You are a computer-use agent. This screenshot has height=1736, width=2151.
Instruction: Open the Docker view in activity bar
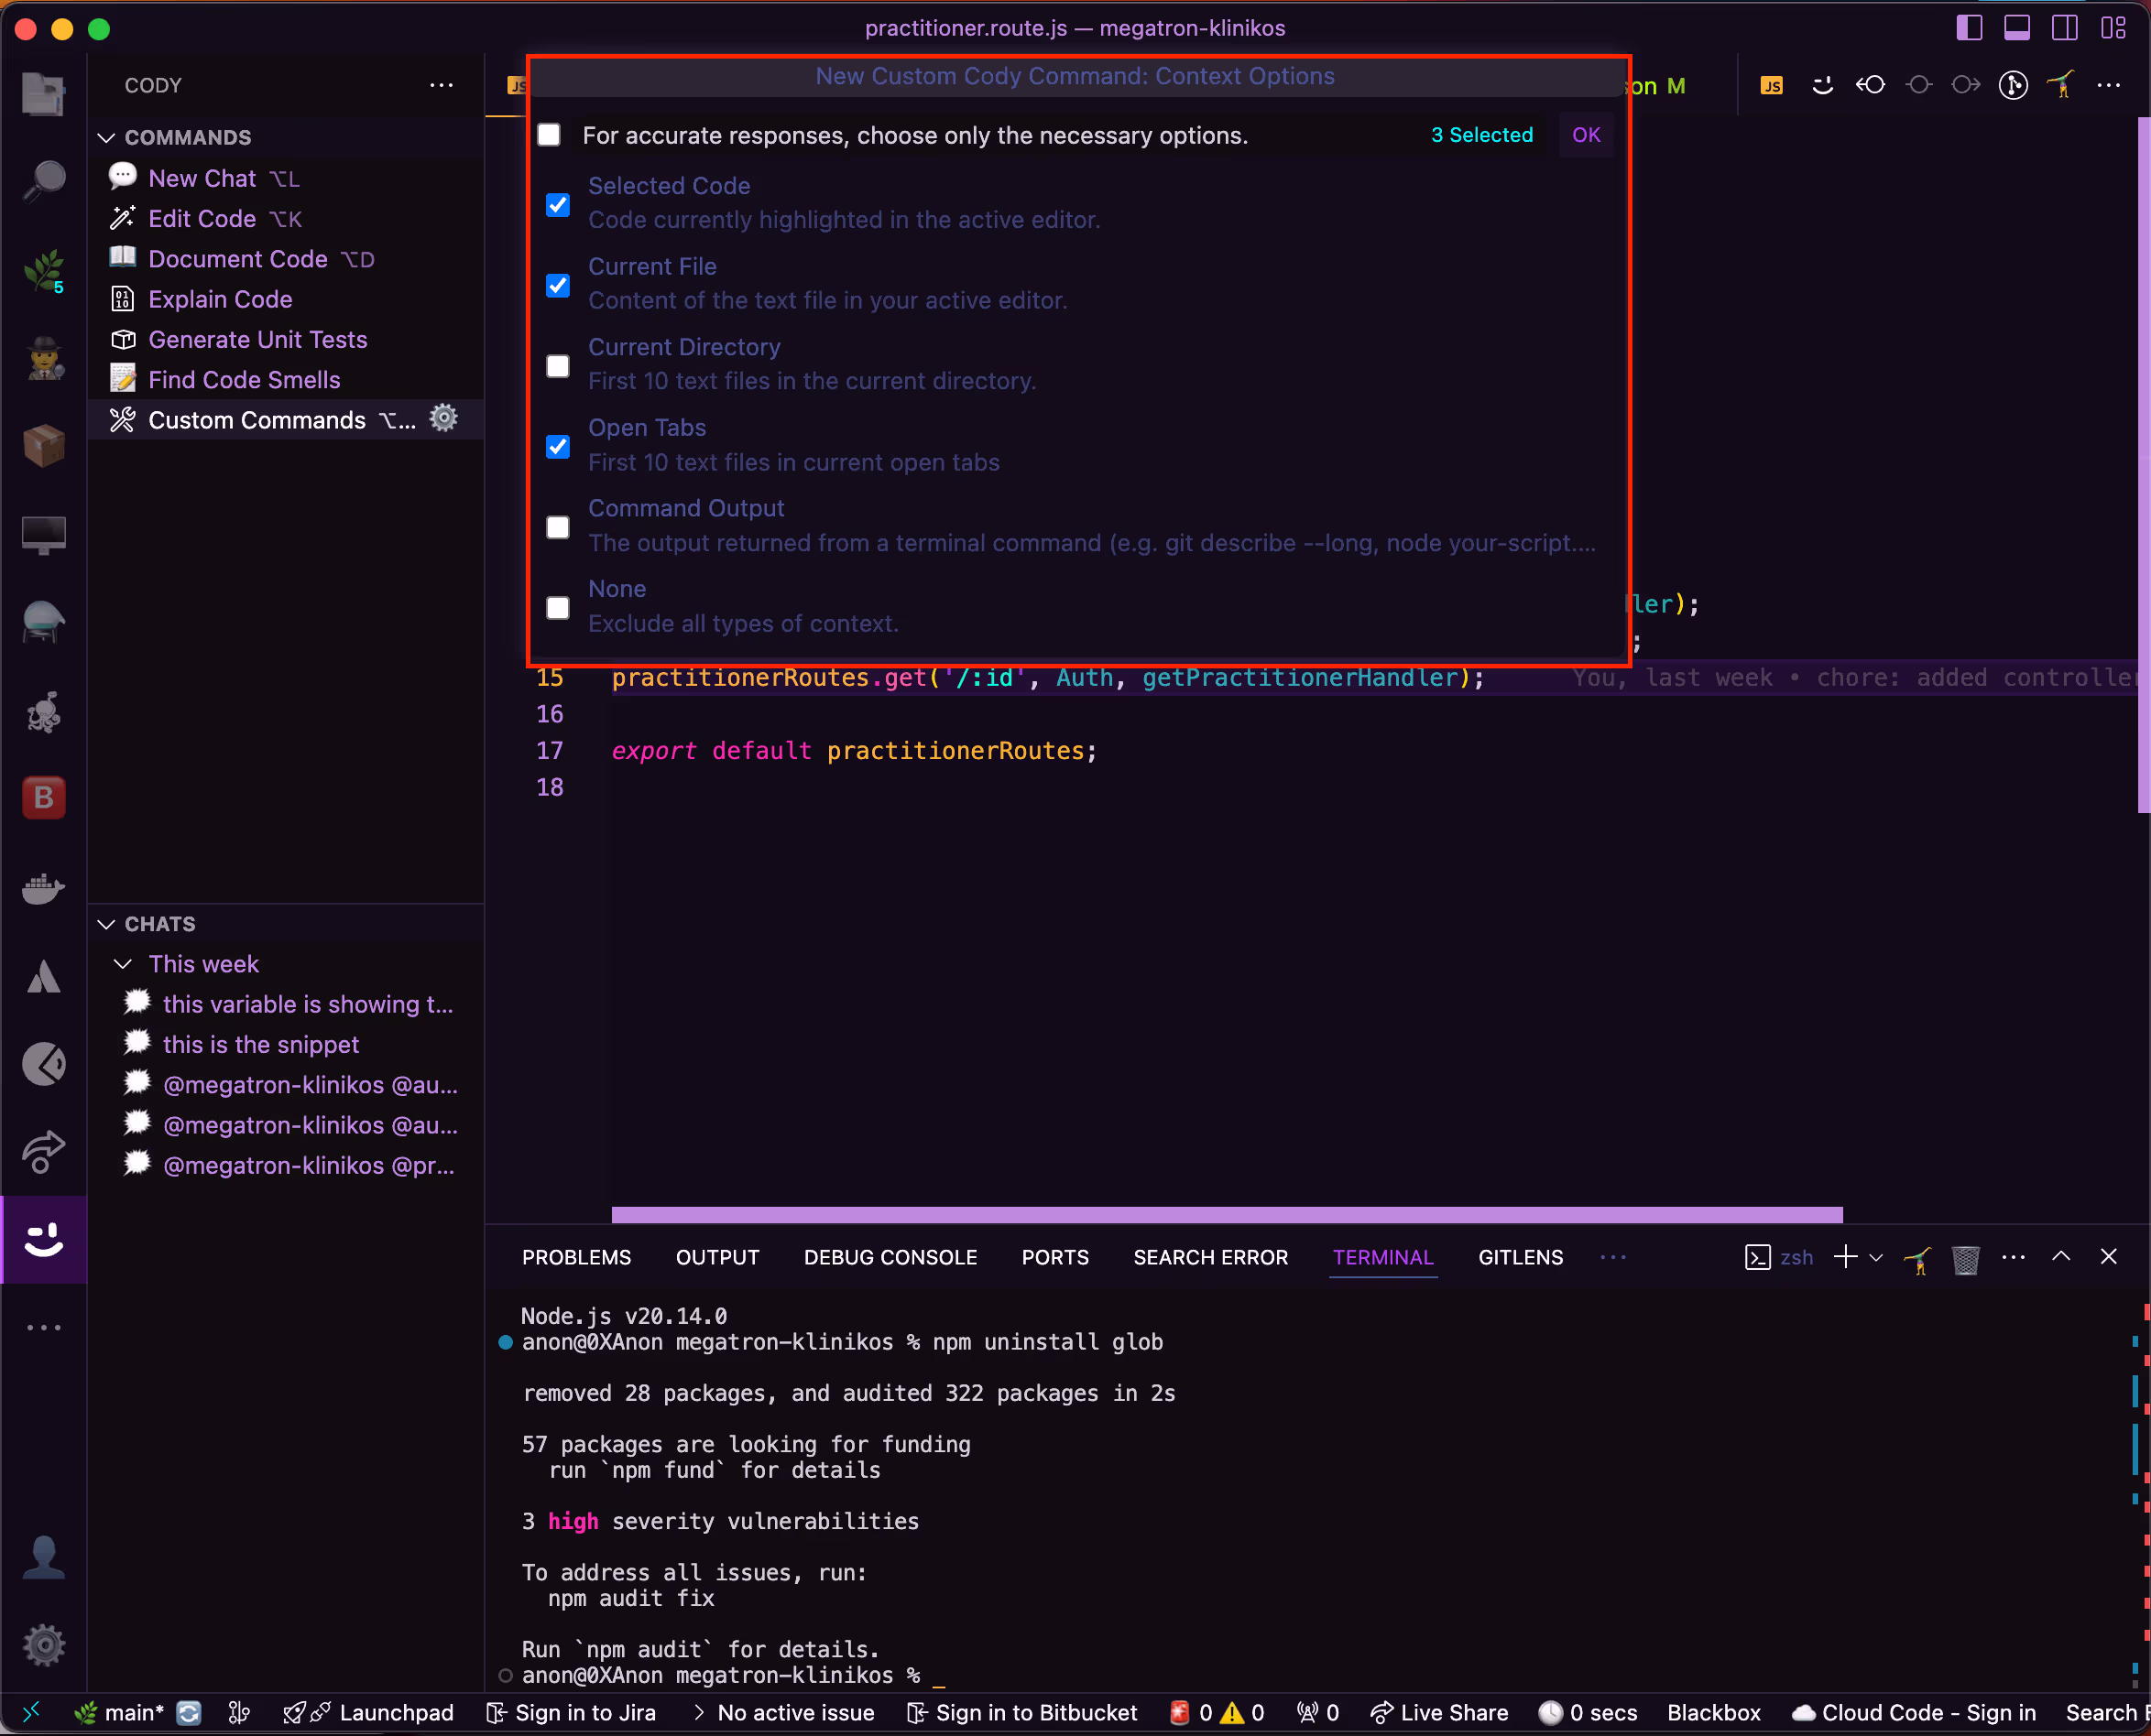43,887
